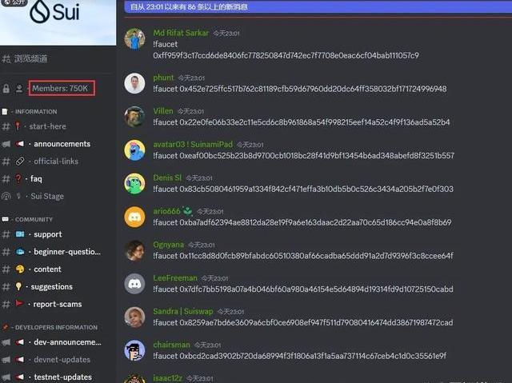Open the content channel
The width and height of the screenshot is (512, 383).
[x=47, y=269]
